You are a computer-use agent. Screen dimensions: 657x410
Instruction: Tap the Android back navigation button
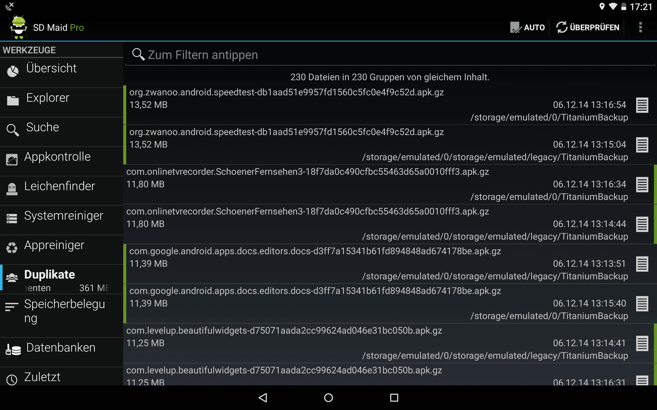263,397
